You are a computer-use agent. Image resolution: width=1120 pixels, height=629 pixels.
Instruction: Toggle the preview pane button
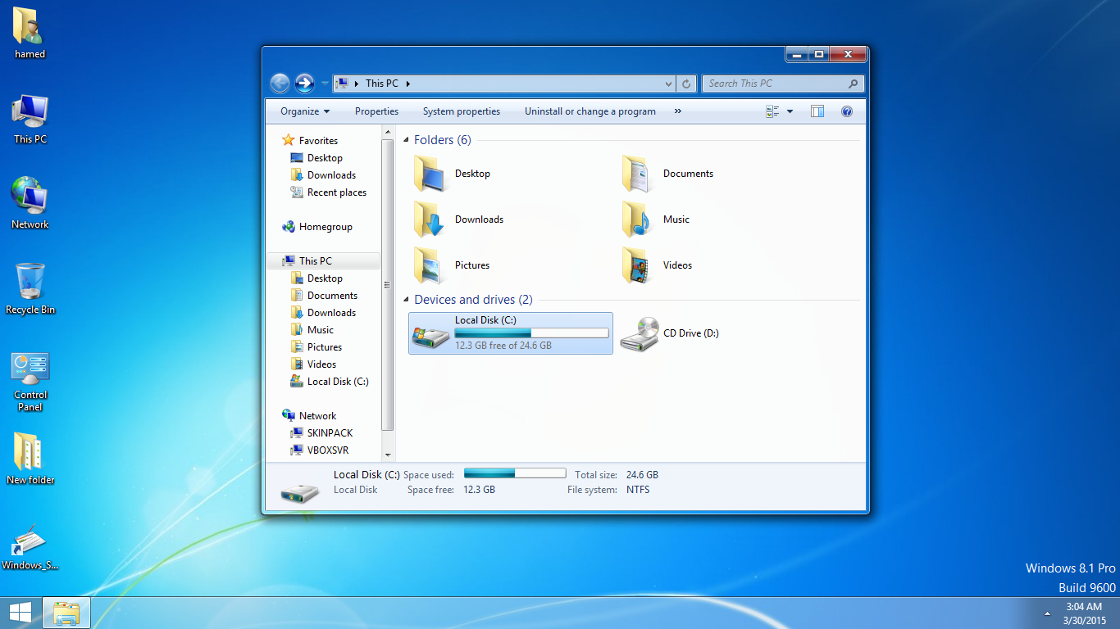[x=817, y=111]
